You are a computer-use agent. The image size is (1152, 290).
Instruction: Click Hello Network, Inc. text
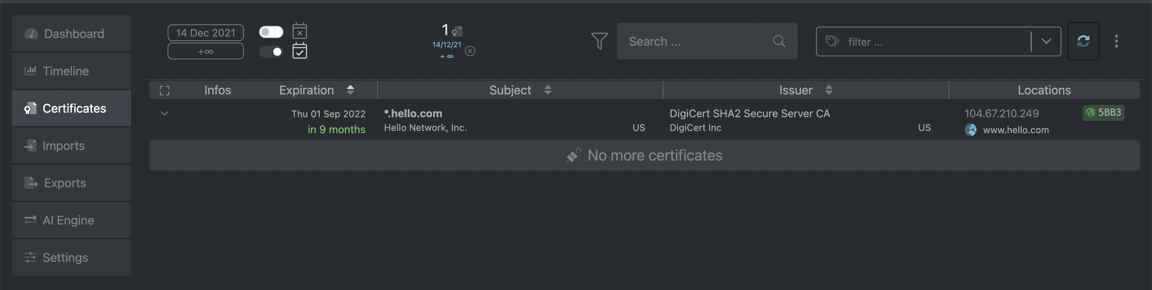pyautogui.click(x=425, y=128)
